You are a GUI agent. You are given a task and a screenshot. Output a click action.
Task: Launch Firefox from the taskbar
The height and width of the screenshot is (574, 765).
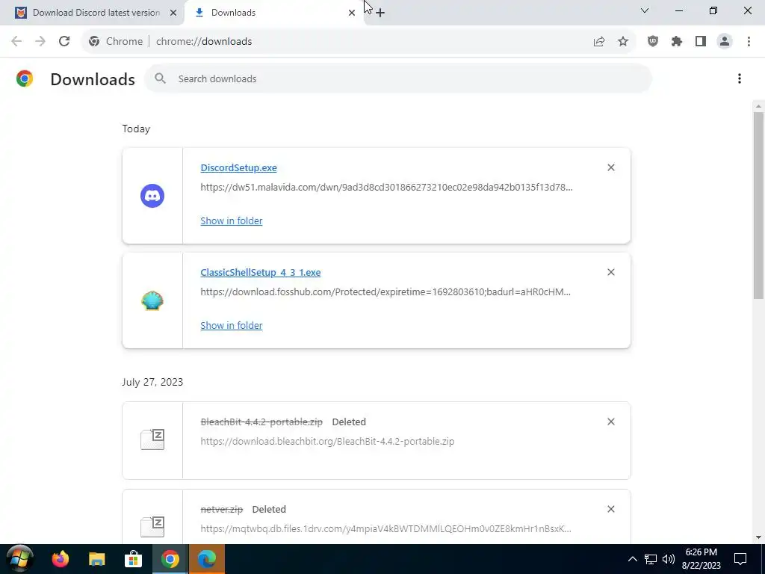pos(61,559)
